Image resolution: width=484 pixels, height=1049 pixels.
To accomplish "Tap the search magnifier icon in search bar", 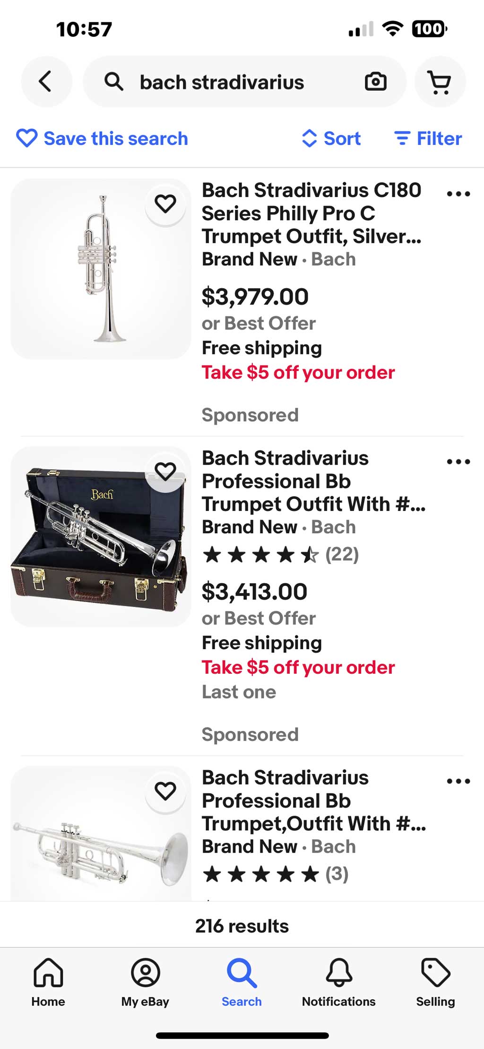I will 113,82.
